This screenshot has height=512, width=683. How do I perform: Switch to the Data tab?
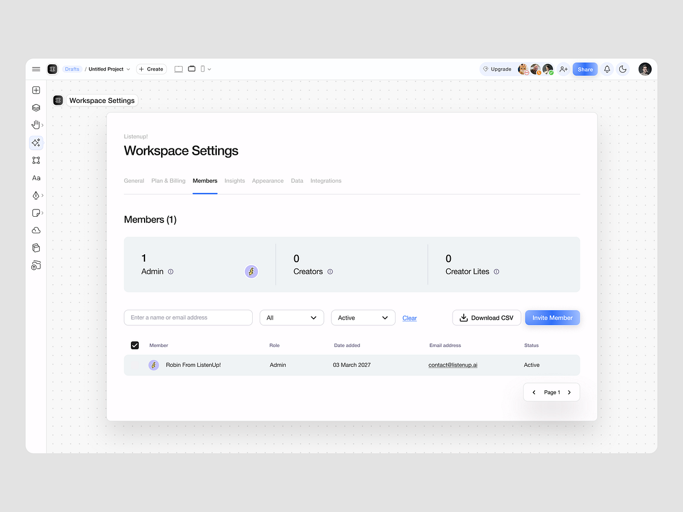coord(297,181)
